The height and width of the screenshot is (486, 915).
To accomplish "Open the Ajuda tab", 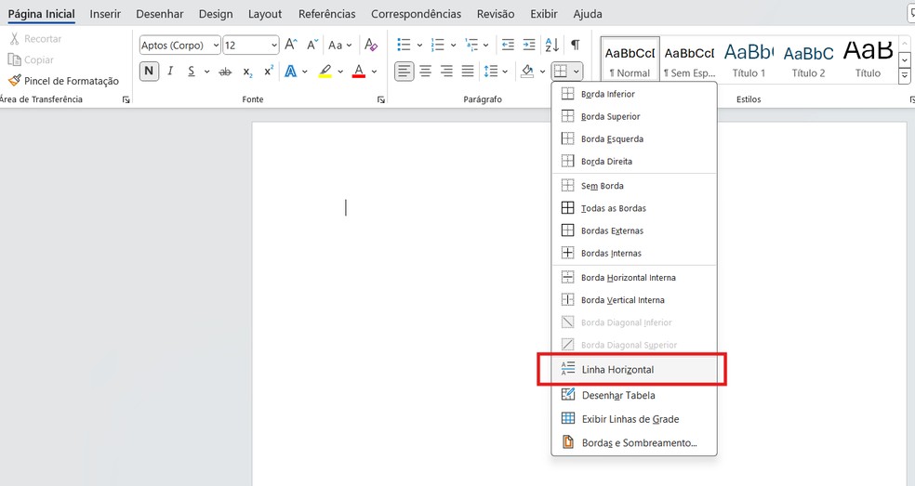I will [588, 13].
